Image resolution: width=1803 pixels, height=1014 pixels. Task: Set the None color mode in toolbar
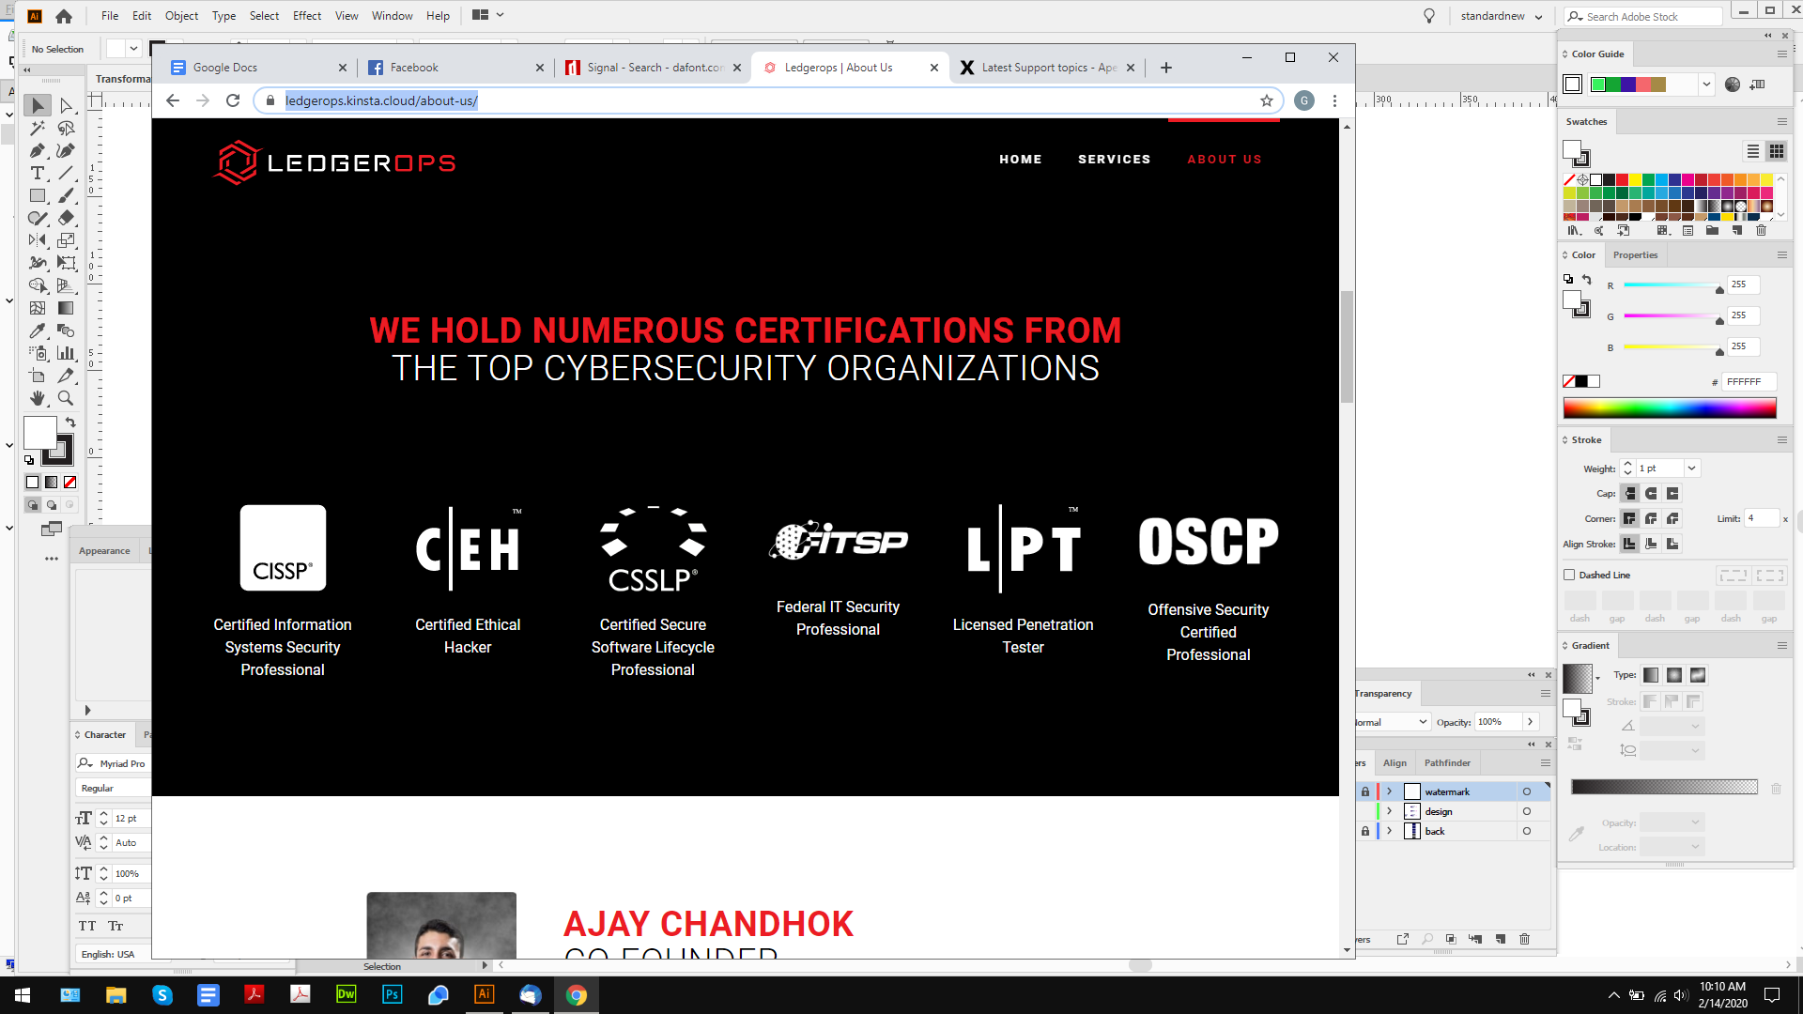pyautogui.click(x=69, y=483)
